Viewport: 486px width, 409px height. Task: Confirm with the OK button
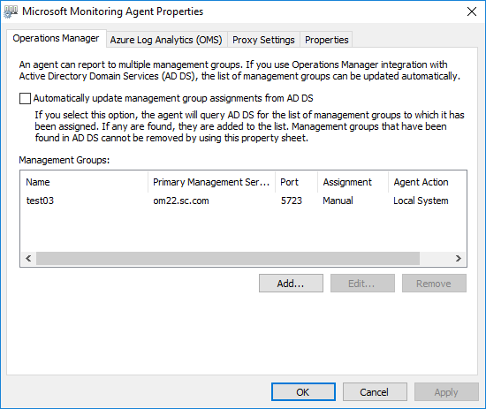(303, 392)
